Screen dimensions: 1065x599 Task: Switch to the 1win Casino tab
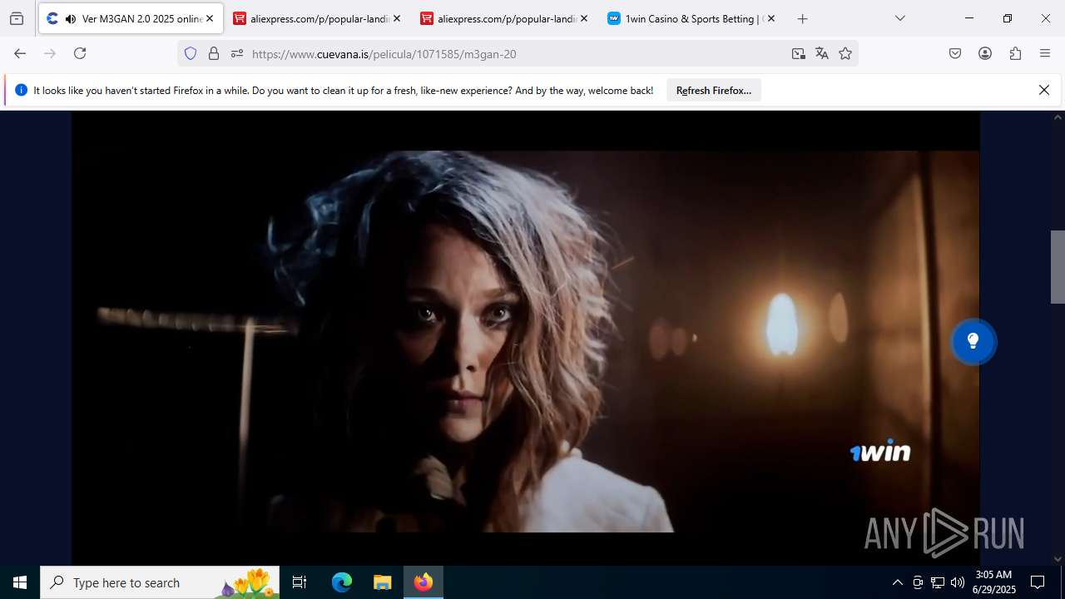pos(691,18)
